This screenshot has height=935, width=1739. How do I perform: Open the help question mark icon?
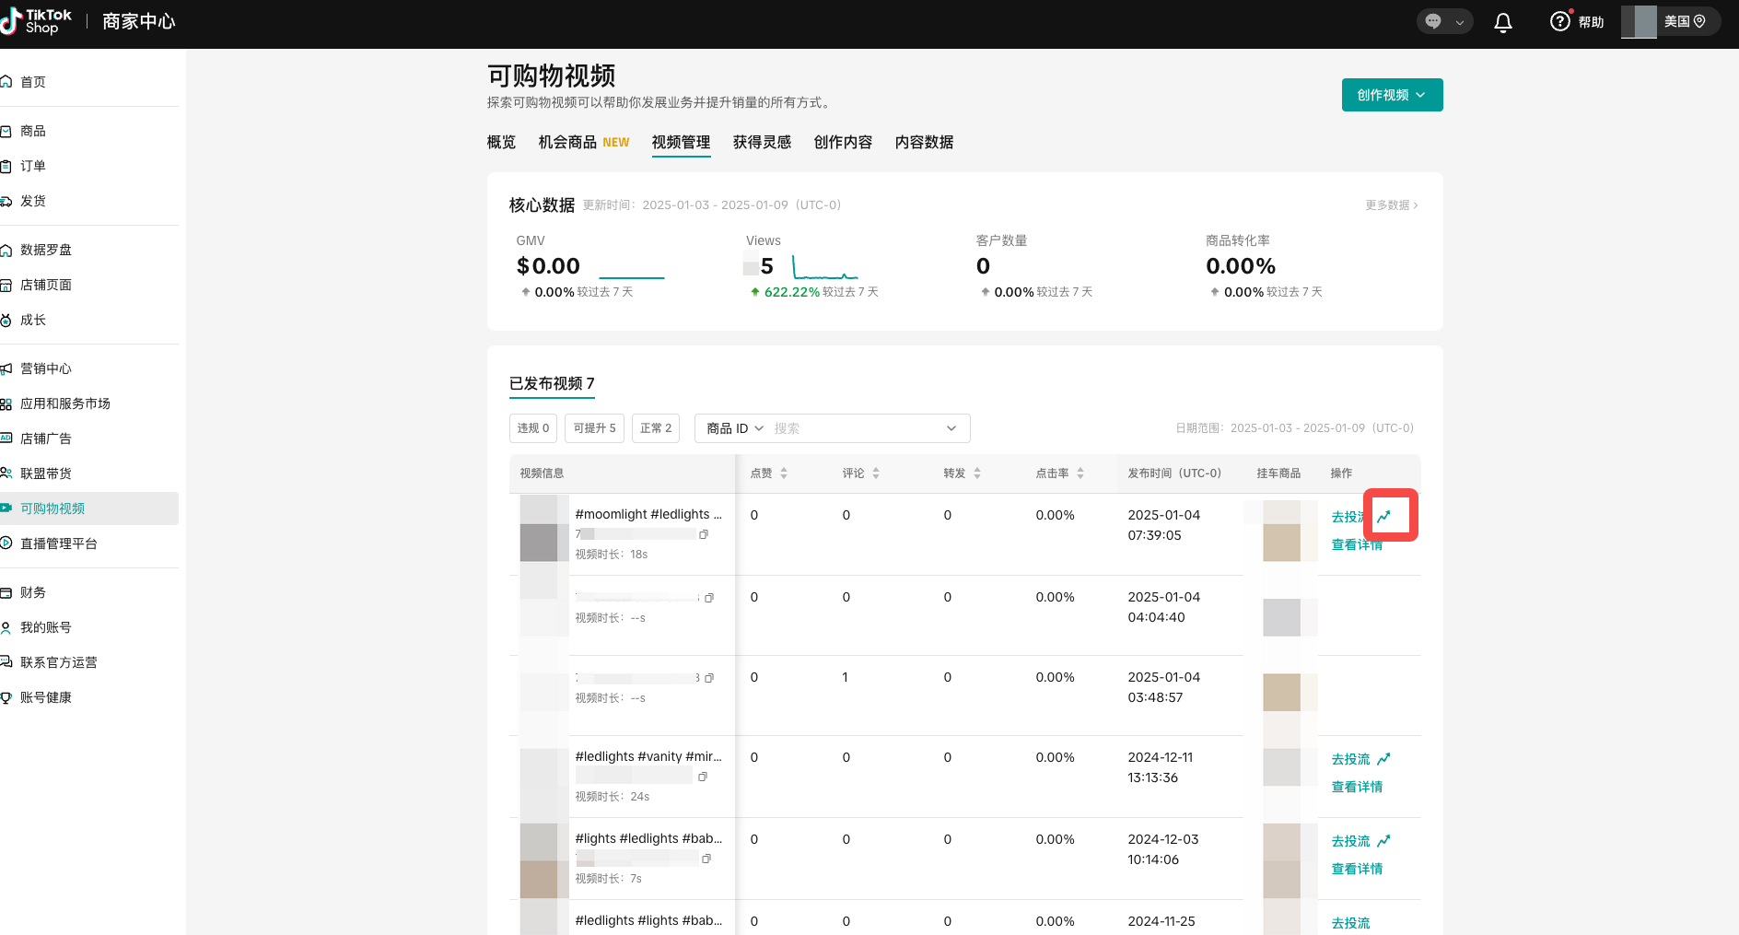pos(1559,21)
